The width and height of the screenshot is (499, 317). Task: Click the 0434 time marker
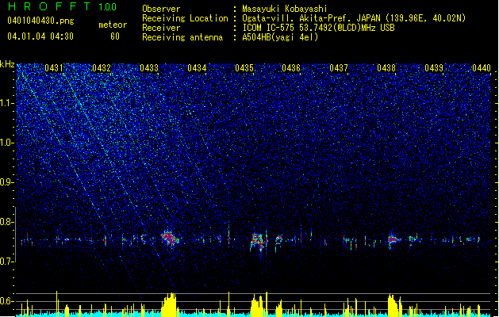pos(197,68)
